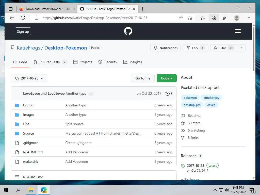Star the Desktop-Pokemon repository
Viewport: 260px width, 195px height.
click(224, 48)
